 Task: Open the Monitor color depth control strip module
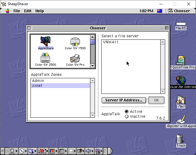point(53,151)
